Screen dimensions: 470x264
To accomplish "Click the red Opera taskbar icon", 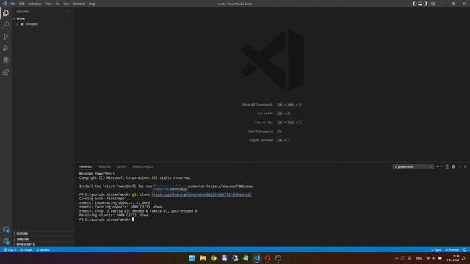I will (x=267, y=258).
